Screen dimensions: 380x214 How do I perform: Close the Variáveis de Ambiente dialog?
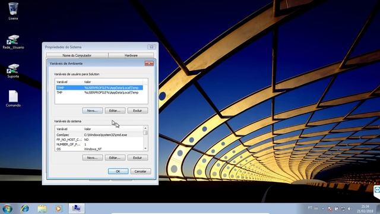click(149, 64)
